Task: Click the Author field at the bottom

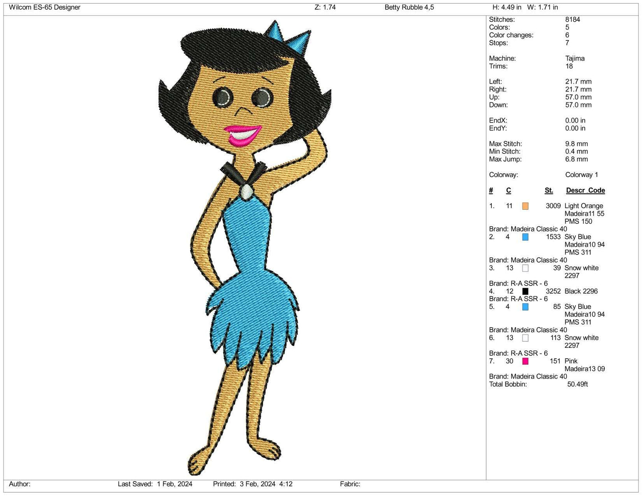Action: pos(20,484)
